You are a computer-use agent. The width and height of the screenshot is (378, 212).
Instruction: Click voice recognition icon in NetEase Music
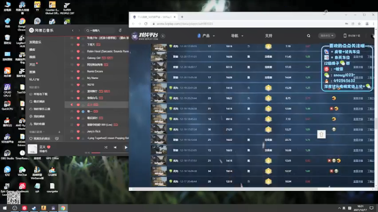(120, 30)
